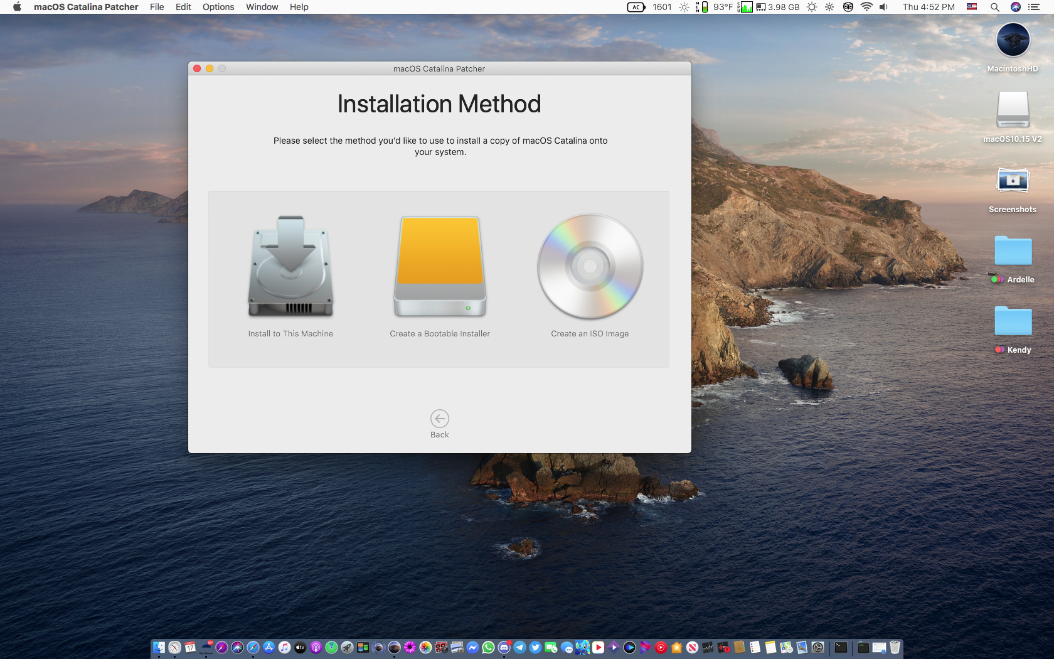This screenshot has width=1054, height=659.
Task: Open WhatsApp from the Dock
Action: click(488, 647)
